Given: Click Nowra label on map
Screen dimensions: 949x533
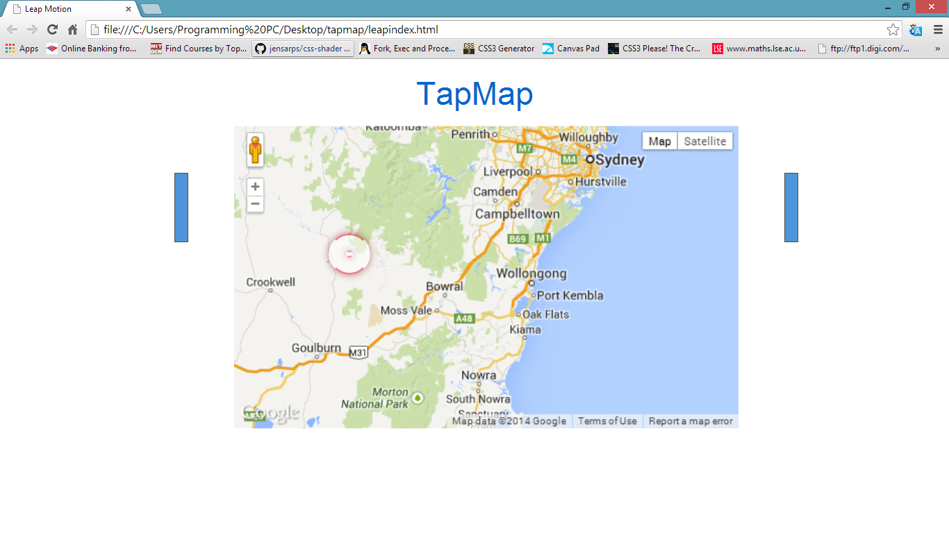Looking at the screenshot, I should click(479, 375).
